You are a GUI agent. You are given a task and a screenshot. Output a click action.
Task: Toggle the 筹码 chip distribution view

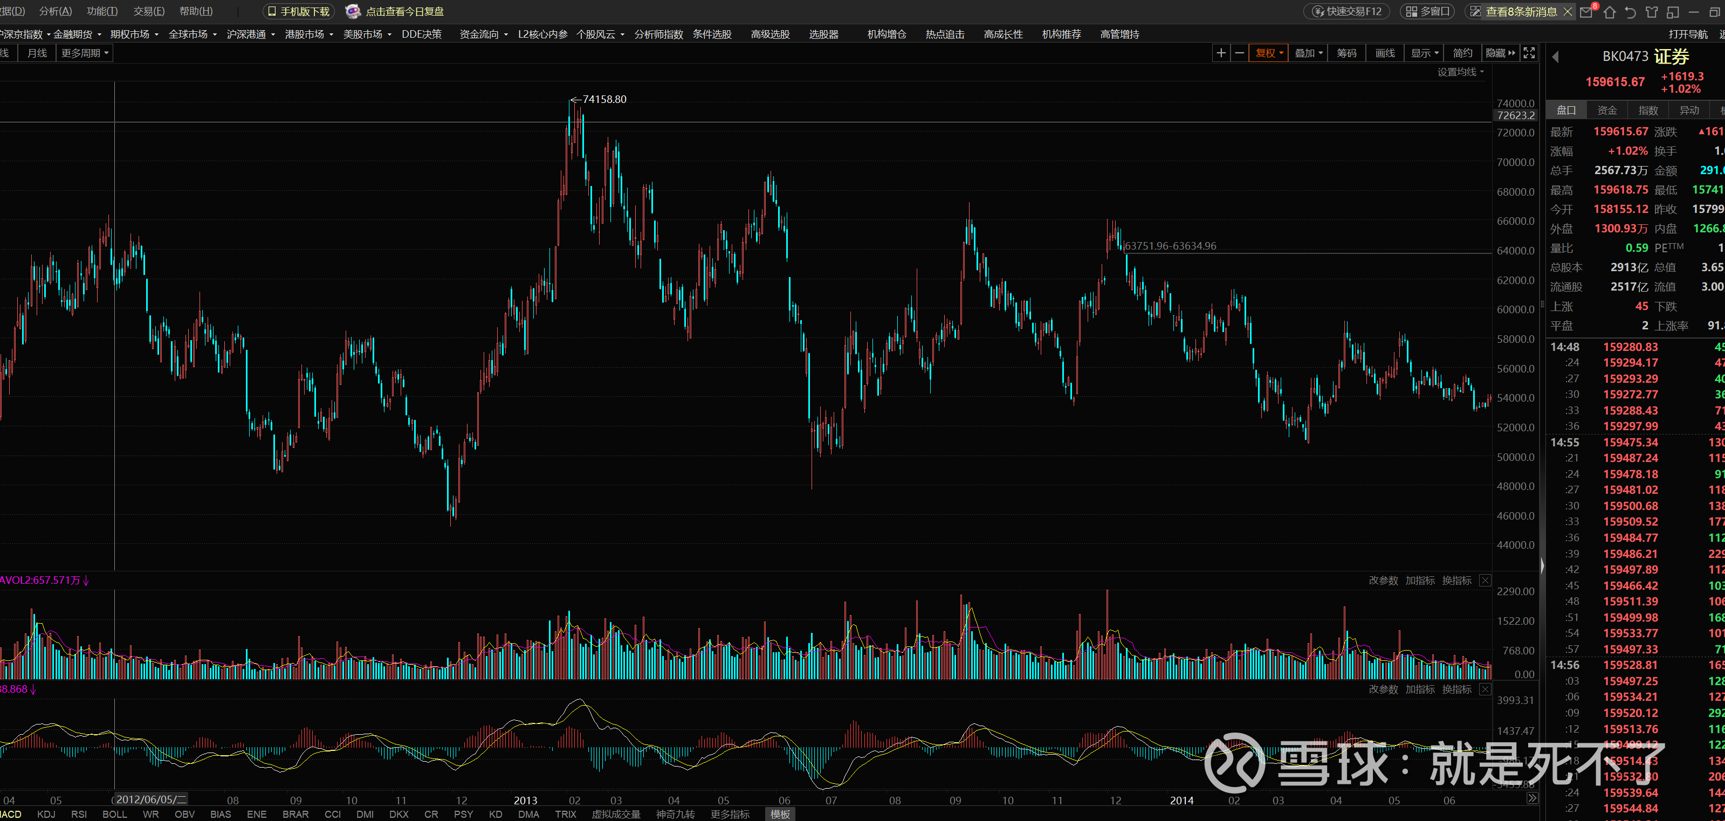(x=1346, y=53)
